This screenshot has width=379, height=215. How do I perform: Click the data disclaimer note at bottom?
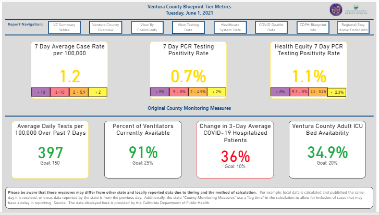click(x=189, y=198)
